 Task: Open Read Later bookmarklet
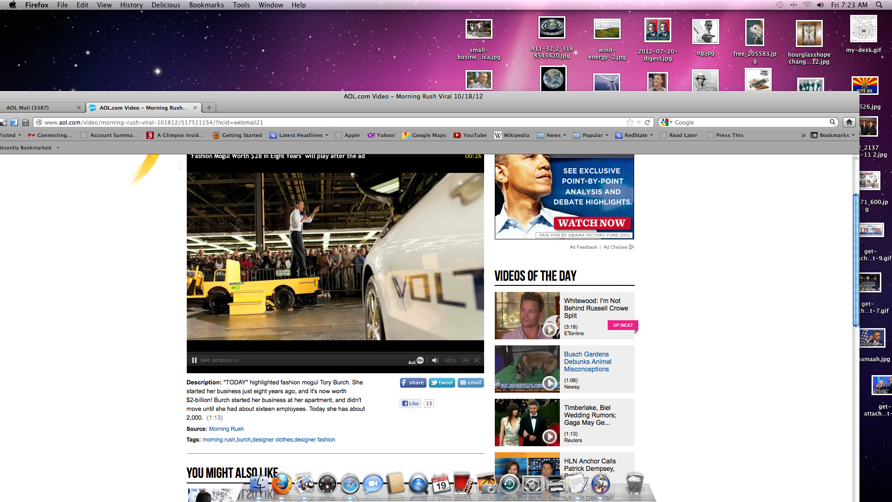coord(679,135)
